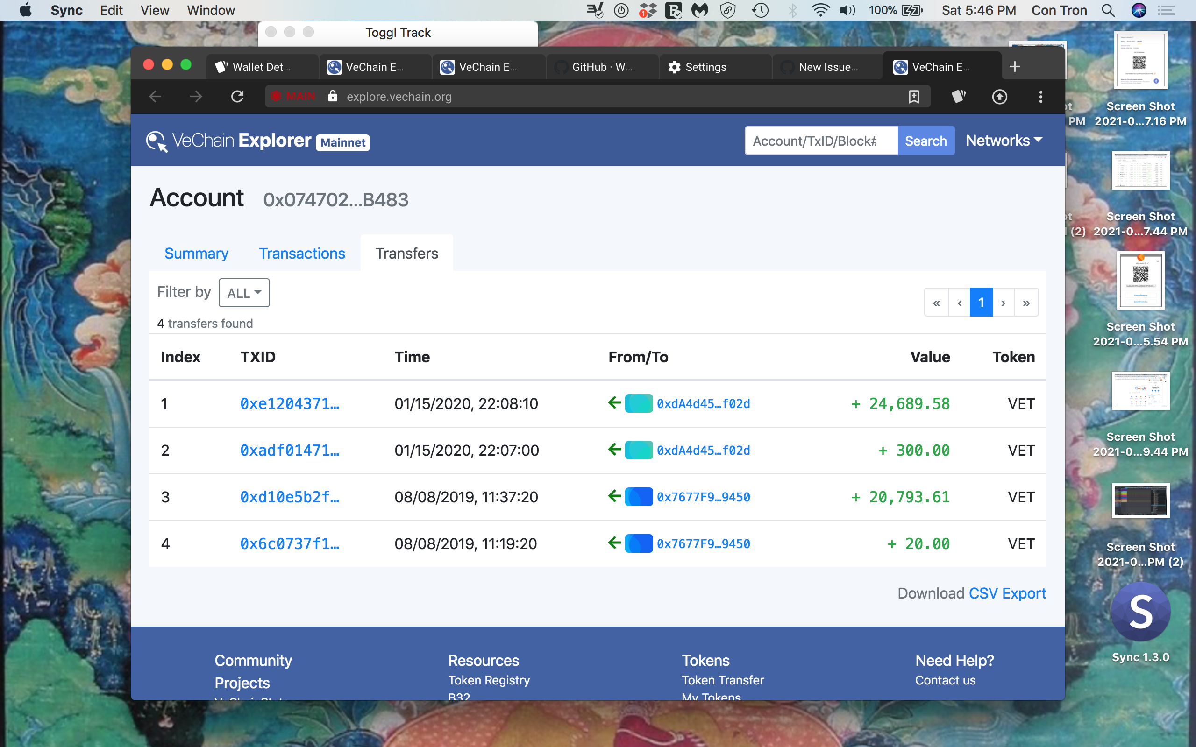The image size is (1196, 747).
Task: Navigate back with the back arrow
Action: pyautogui.click(x=155, y=96)
